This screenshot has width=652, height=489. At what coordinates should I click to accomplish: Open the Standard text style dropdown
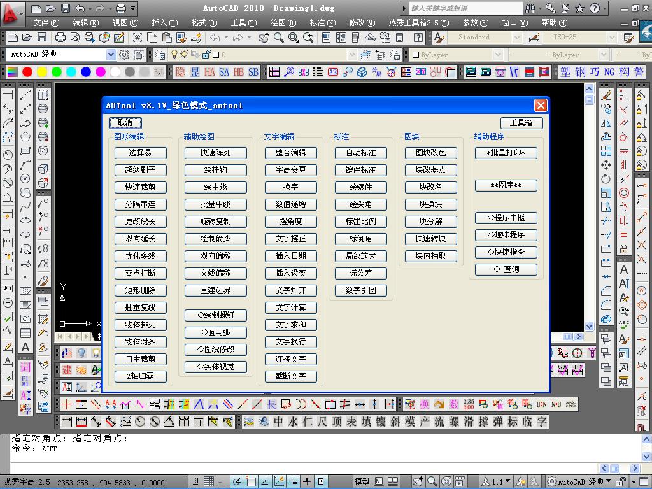point(517,38)
